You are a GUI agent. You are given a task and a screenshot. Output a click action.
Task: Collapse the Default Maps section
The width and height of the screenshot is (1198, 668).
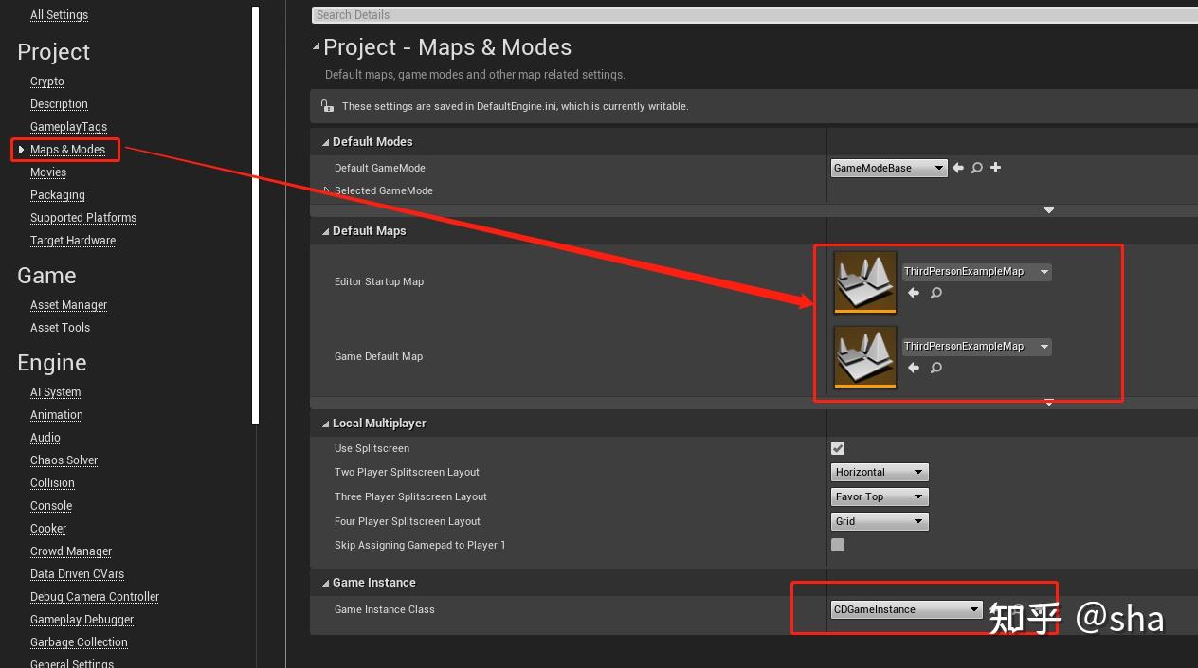tap(326, 230)
